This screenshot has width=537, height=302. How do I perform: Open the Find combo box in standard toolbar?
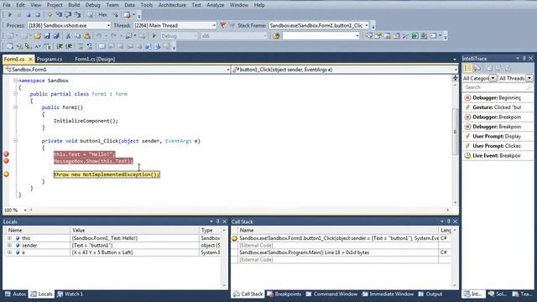click(357, 36)
